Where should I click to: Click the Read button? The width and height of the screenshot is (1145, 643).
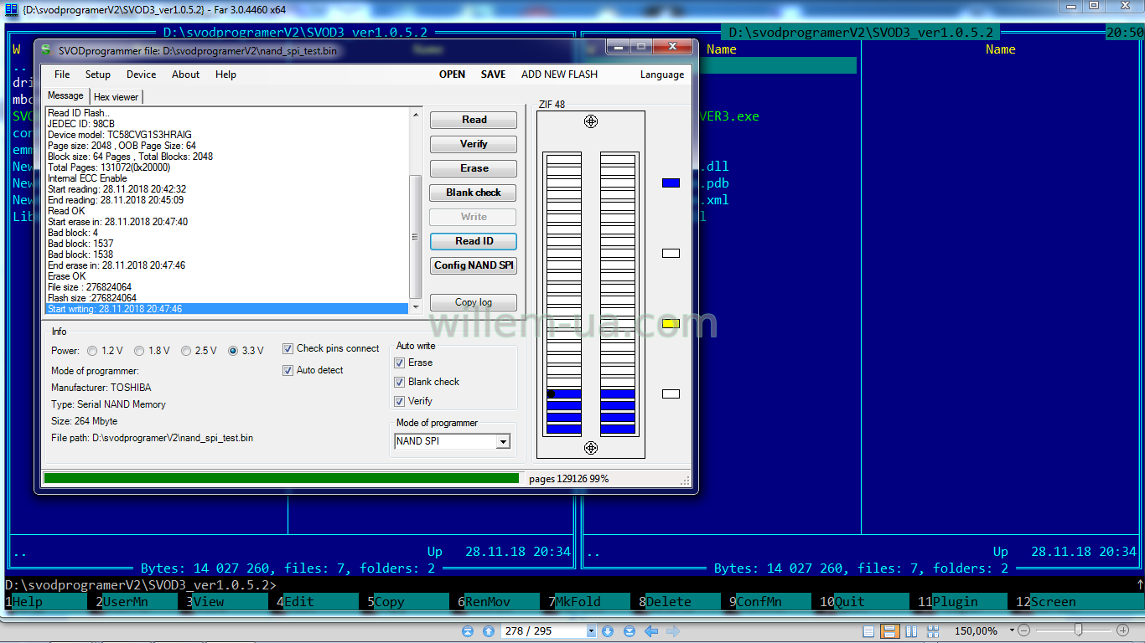[474, 120]
